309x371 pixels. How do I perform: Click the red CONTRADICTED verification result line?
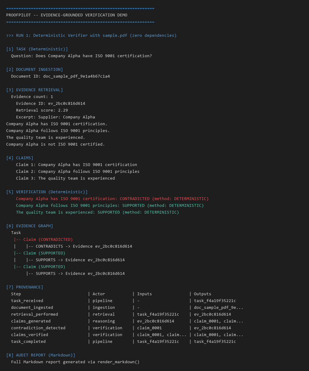pos(112,198)
